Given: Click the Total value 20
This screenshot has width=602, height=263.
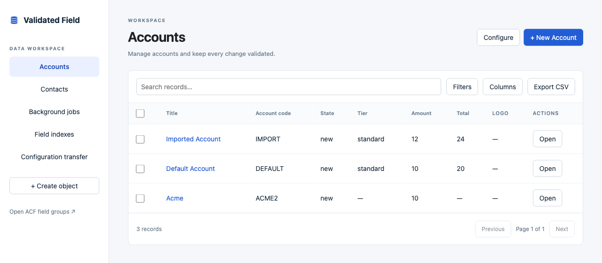Looking at the screenshot, I should tap(460, 169).
